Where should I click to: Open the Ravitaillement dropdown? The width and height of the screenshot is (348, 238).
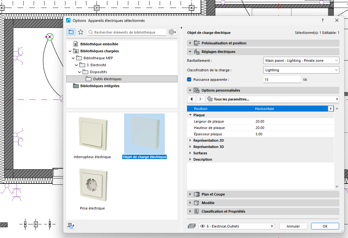point(301,61)
